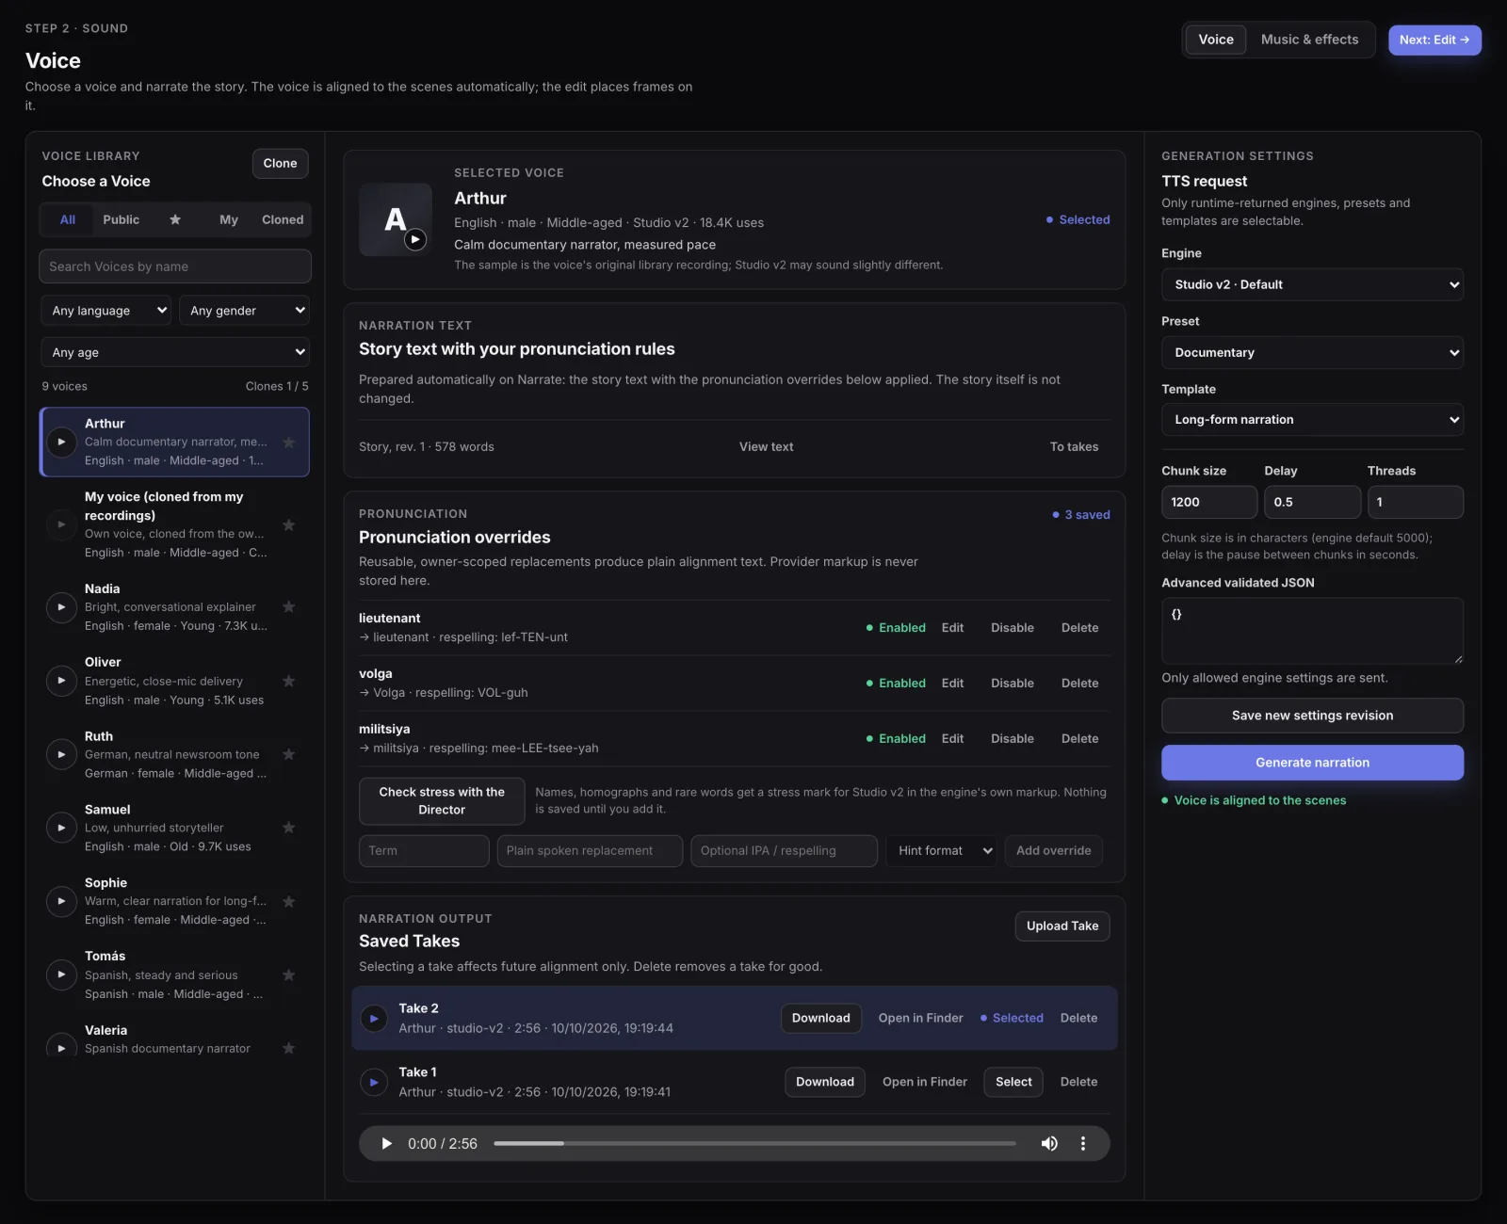Screen dimensions: 1507x1224
Task: Show favorites tab with star
Action: (x=175, y=219)
